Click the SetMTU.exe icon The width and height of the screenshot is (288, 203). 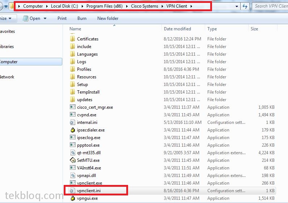coord(73,160)
